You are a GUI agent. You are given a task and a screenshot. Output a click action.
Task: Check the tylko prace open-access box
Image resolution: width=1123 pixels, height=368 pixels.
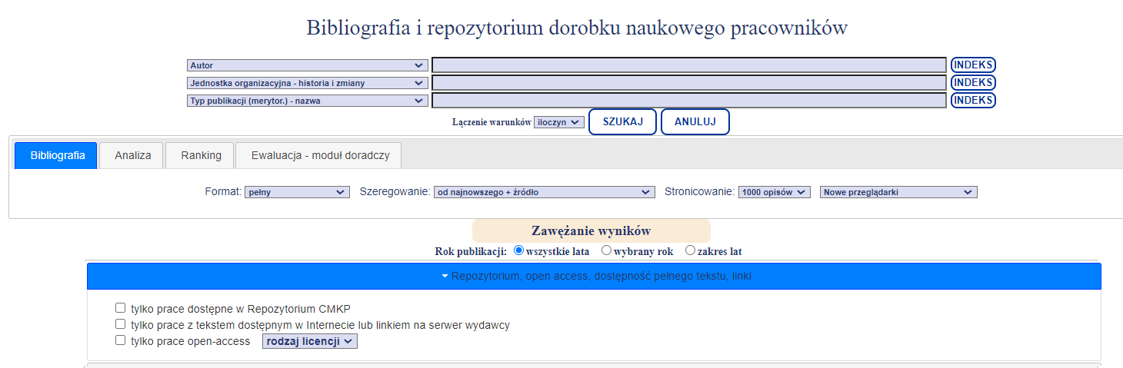120,340
